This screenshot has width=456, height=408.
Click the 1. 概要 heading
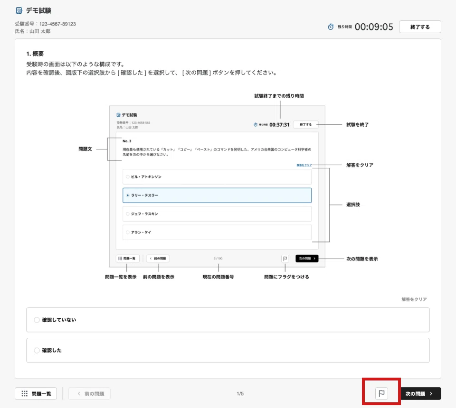click(x=35, y=54)
